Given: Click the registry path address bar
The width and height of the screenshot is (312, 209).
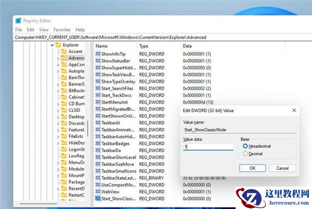Looking at the screenshot, I should [163, 37].
